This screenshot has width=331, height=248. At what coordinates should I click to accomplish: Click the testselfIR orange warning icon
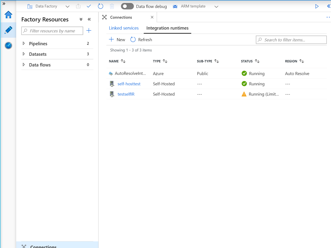pyautogui.click(x=244, y=94)
